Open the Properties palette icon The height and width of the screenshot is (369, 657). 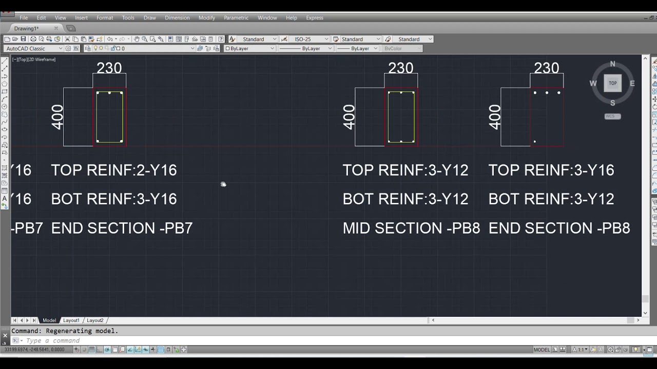(x=170, y=39)
